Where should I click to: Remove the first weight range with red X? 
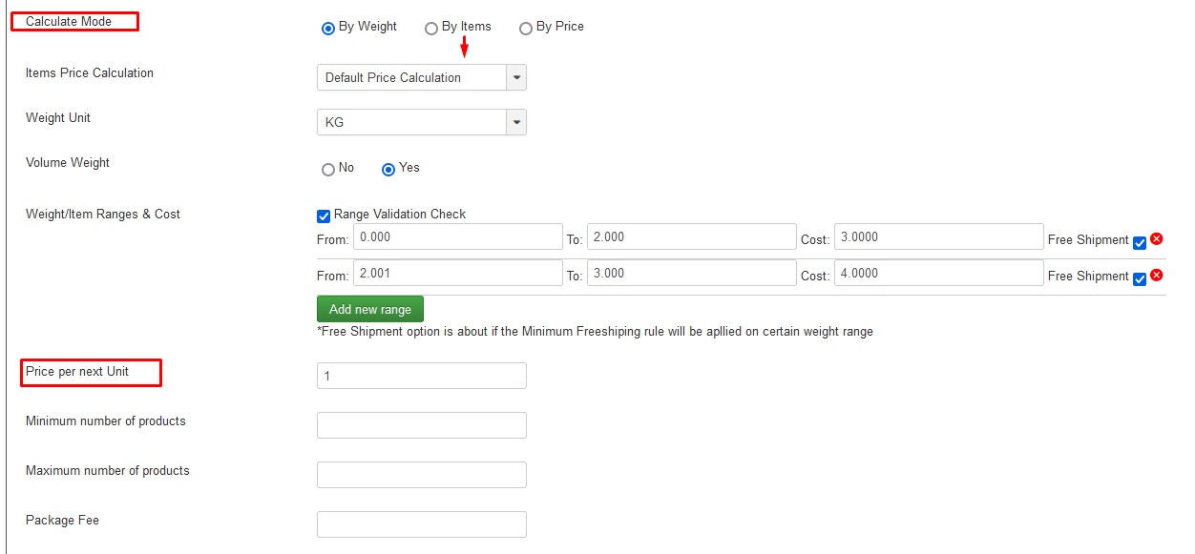1156,238
